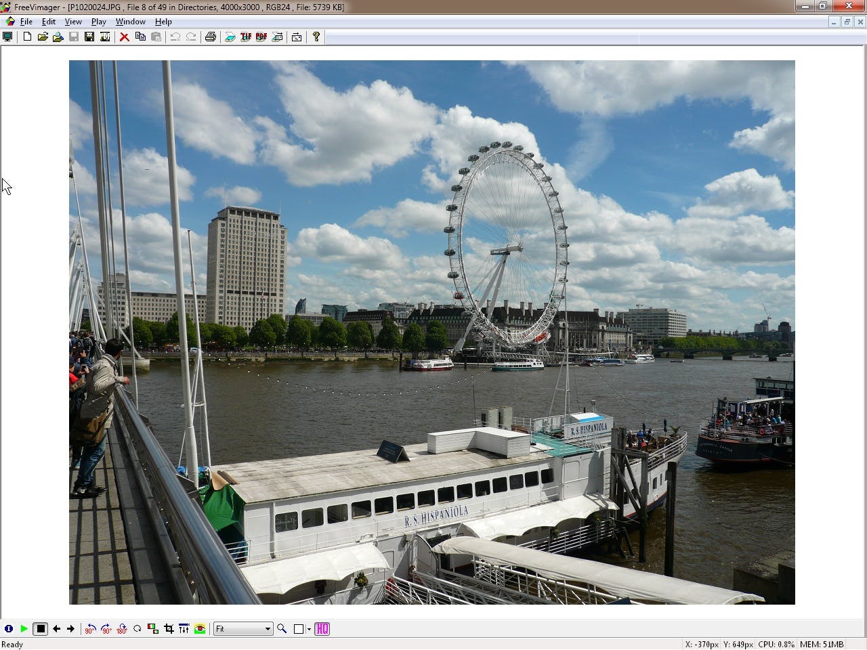
Task: Open the image adjustment levels tool
Action: pos(184,629)
